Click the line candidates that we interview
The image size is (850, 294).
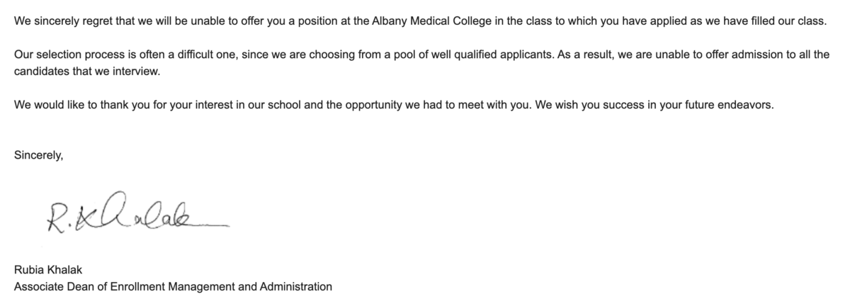coord(86,72)
